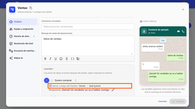Open Equipo y asignación section

click(22, 29)
